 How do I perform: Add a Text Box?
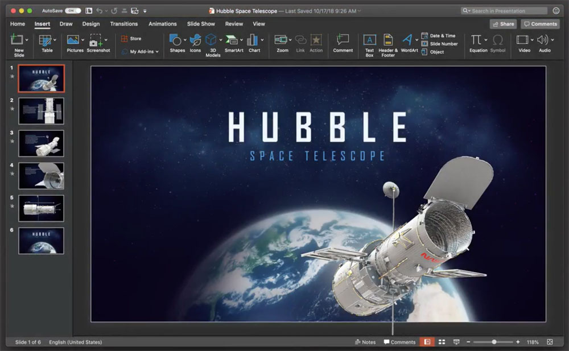(x=369, y=40)
